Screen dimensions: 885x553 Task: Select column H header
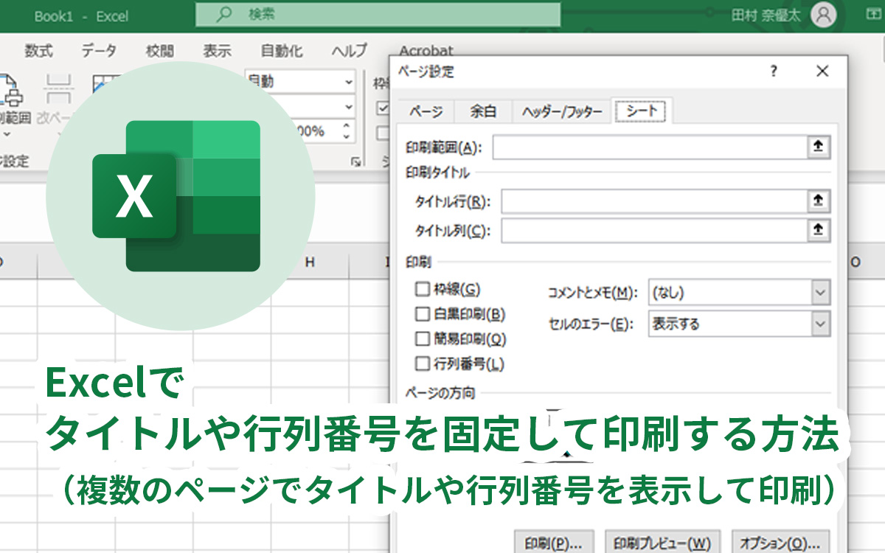click(310, 262)
